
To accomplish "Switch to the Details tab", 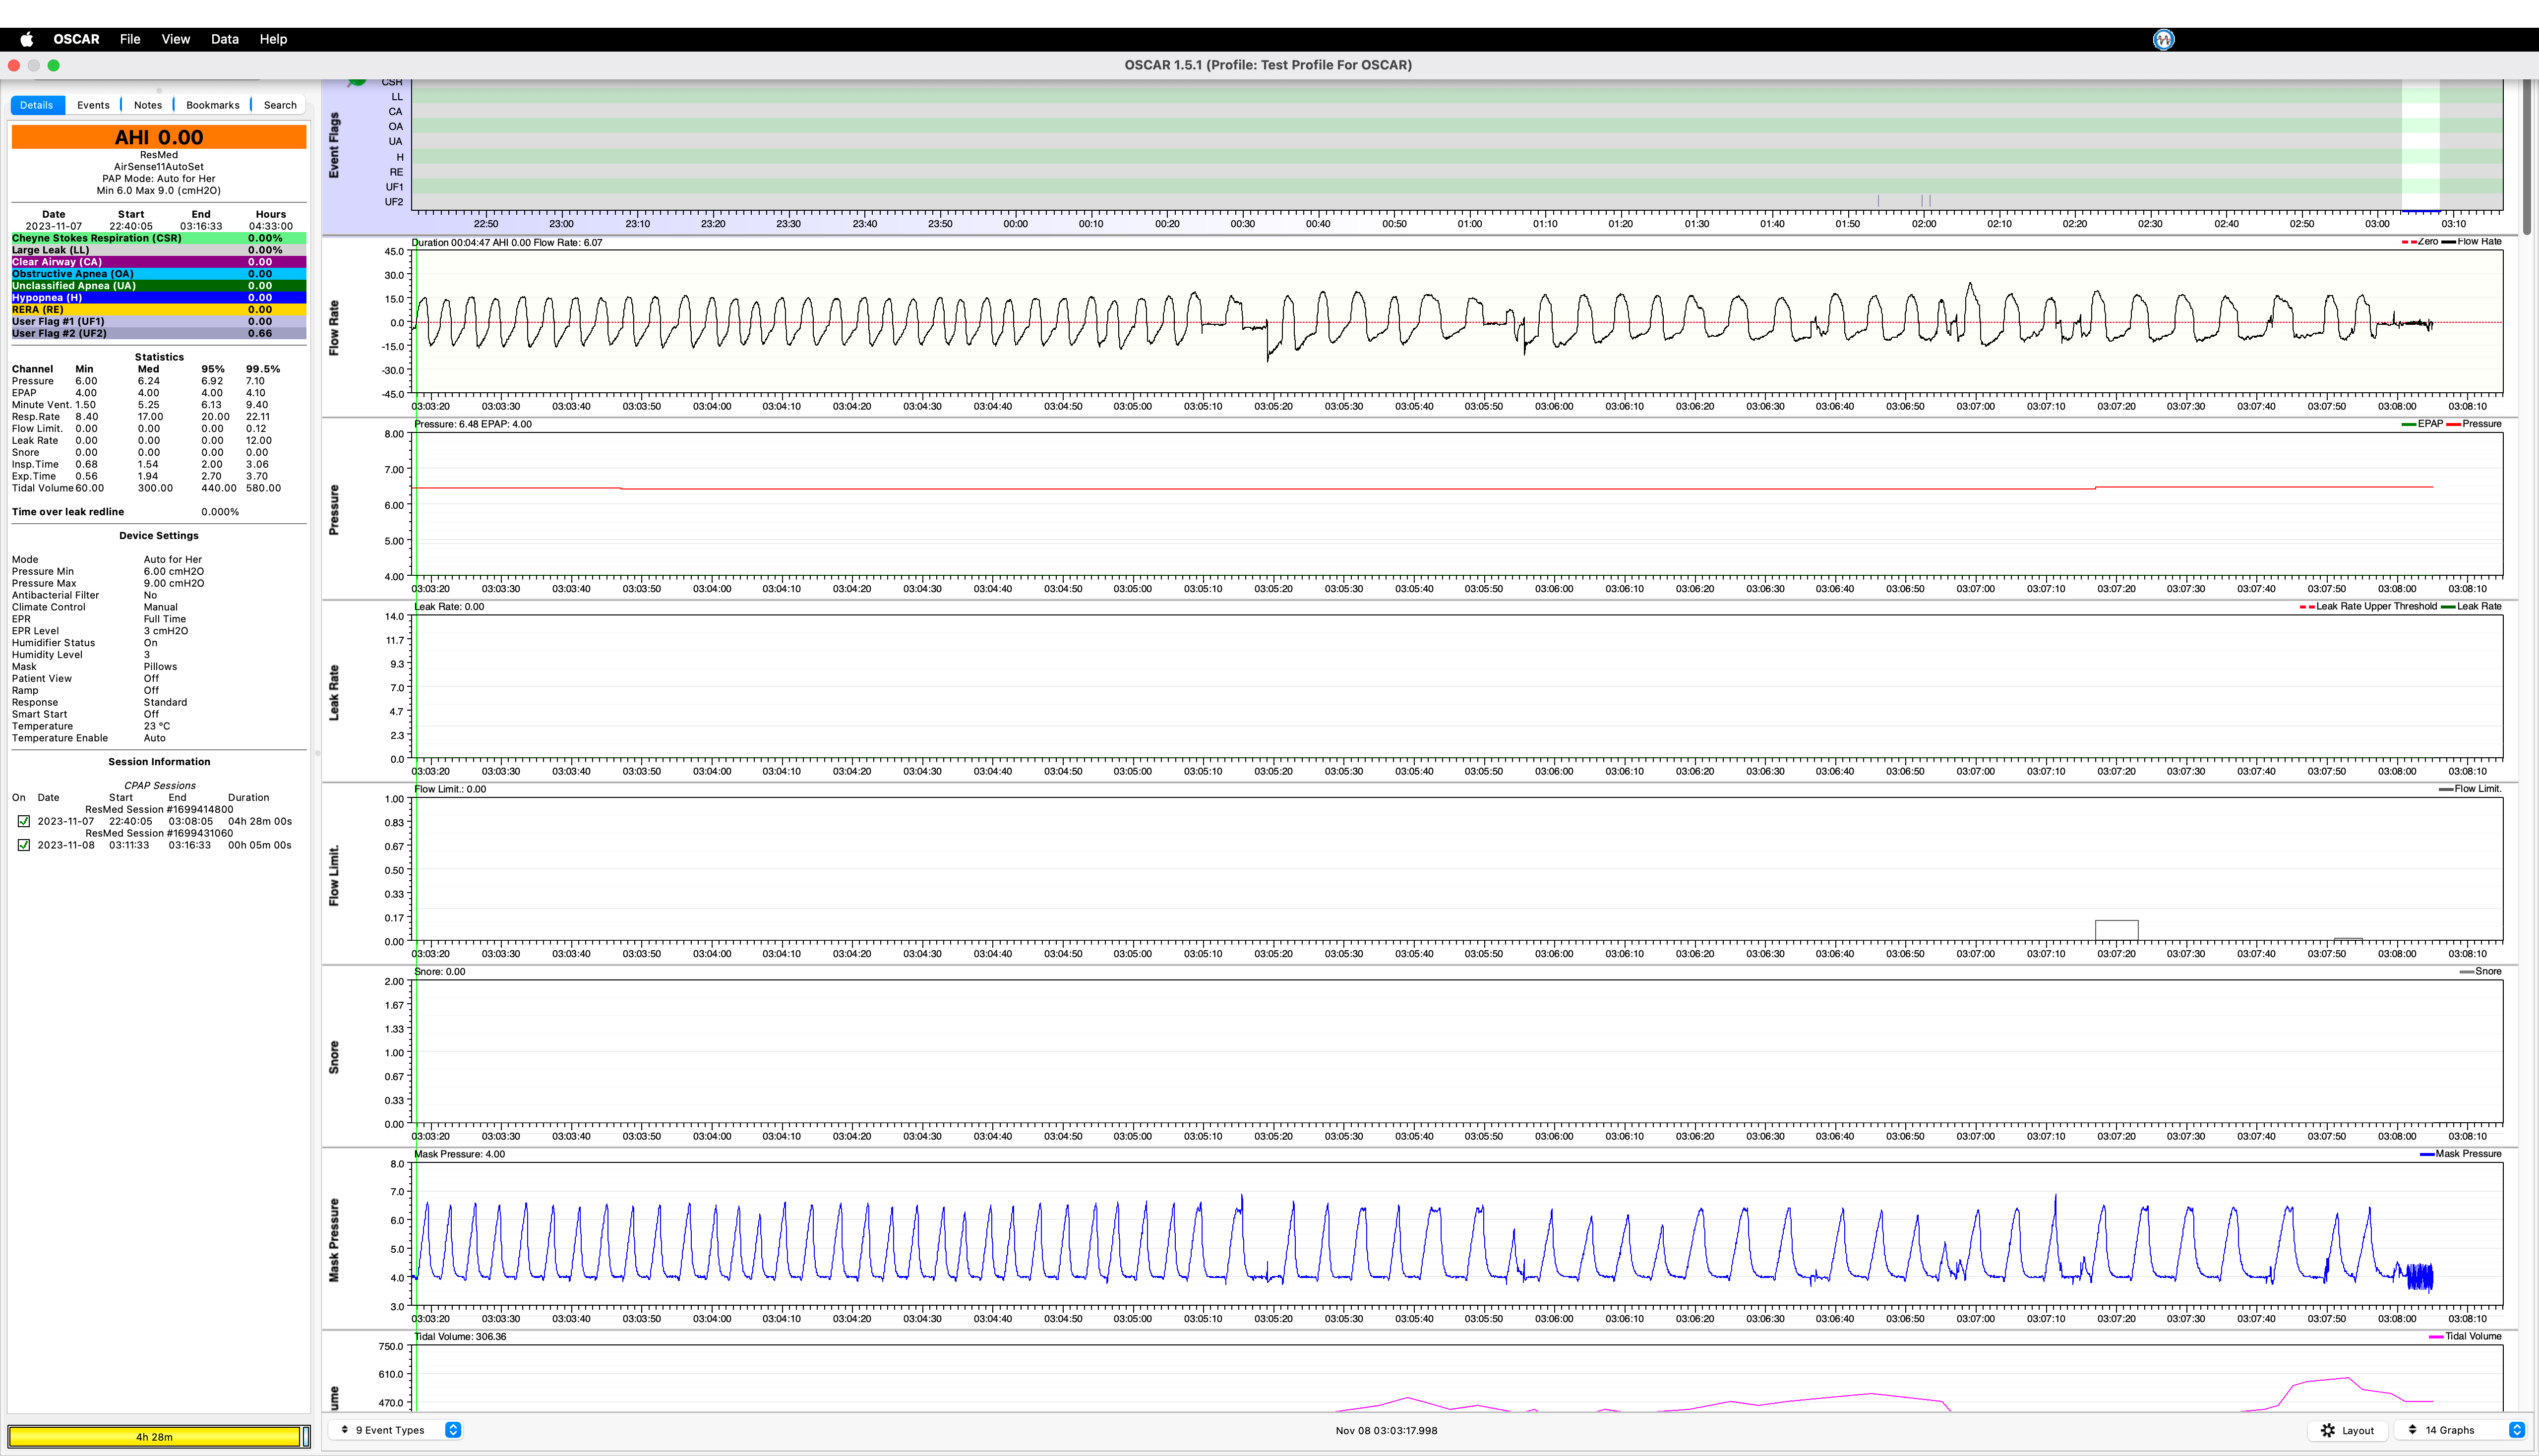I will point(37,105).
